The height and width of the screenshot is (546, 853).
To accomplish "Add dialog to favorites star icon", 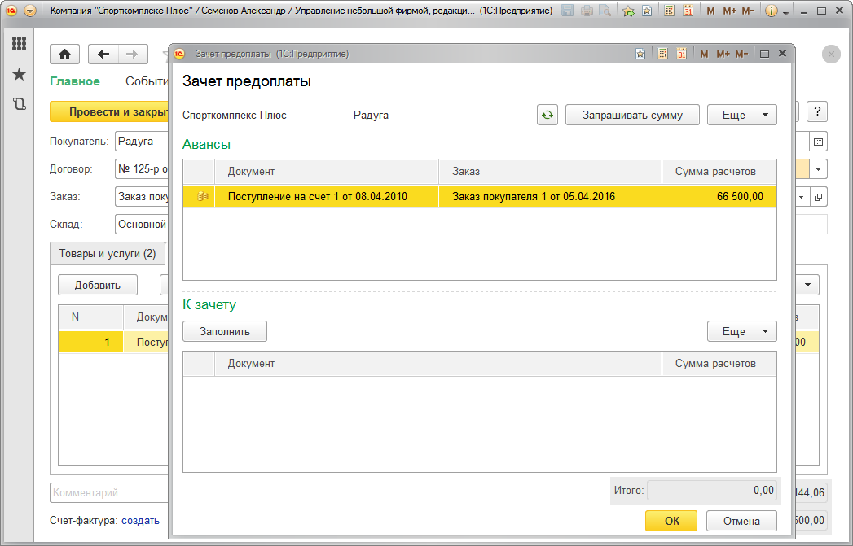I will click(x=640, y=54).
